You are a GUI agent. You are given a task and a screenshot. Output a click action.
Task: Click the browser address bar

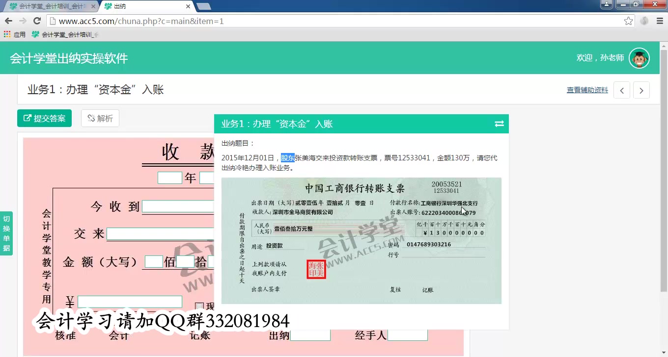[295, 21]
